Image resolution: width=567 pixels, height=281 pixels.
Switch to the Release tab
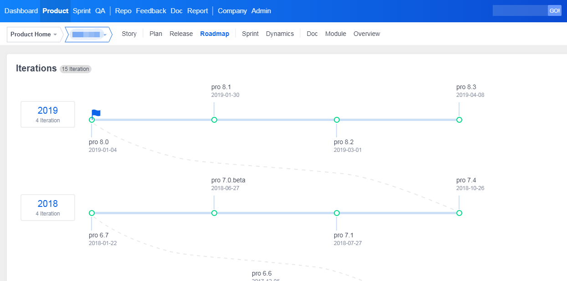[x=181, y=34]
